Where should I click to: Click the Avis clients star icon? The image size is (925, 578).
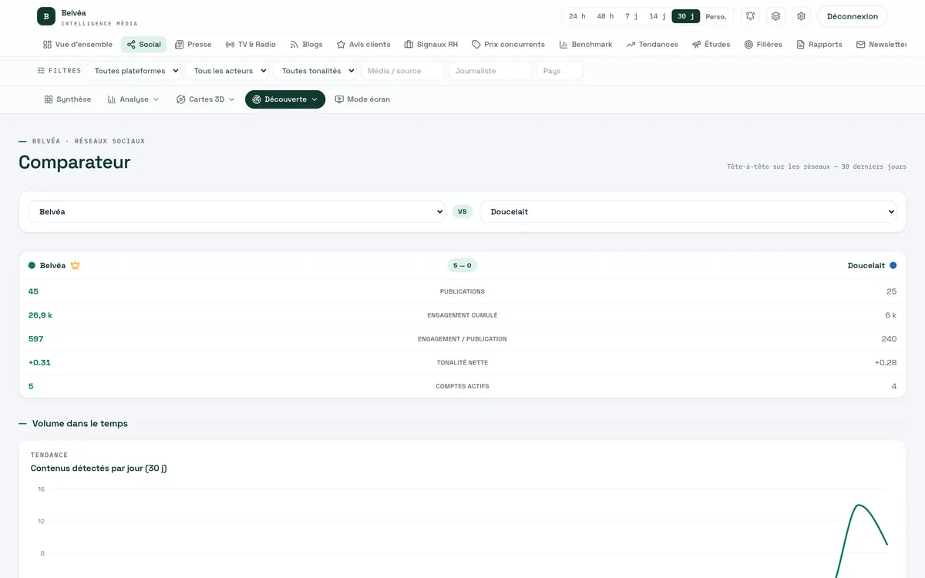(x=341, y=45)
